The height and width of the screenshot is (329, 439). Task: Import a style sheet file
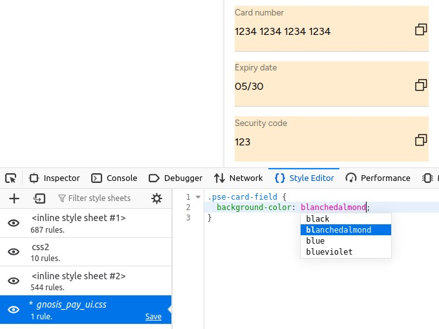[39, 198]
